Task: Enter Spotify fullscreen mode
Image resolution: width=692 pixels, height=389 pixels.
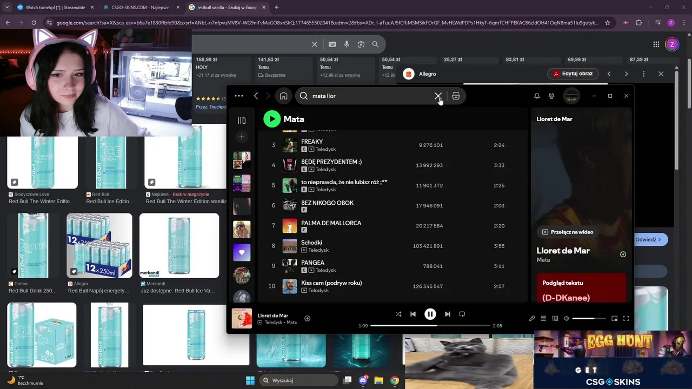Action: coord(626,319)
